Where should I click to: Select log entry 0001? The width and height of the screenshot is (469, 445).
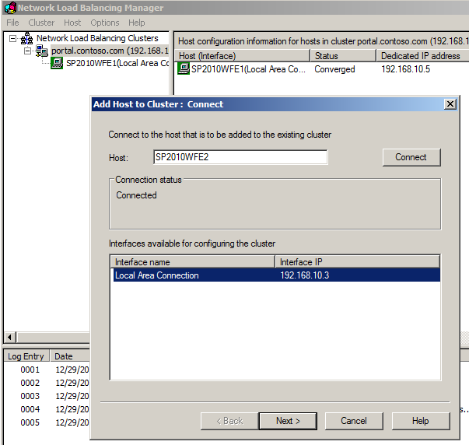(x=30, y=370)
